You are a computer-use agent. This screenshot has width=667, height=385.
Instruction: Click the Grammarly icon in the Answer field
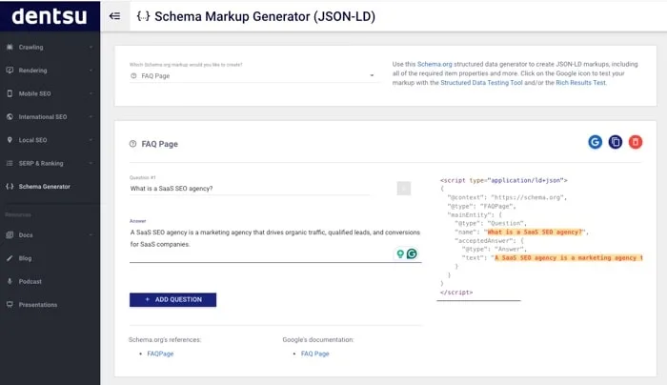412,254
